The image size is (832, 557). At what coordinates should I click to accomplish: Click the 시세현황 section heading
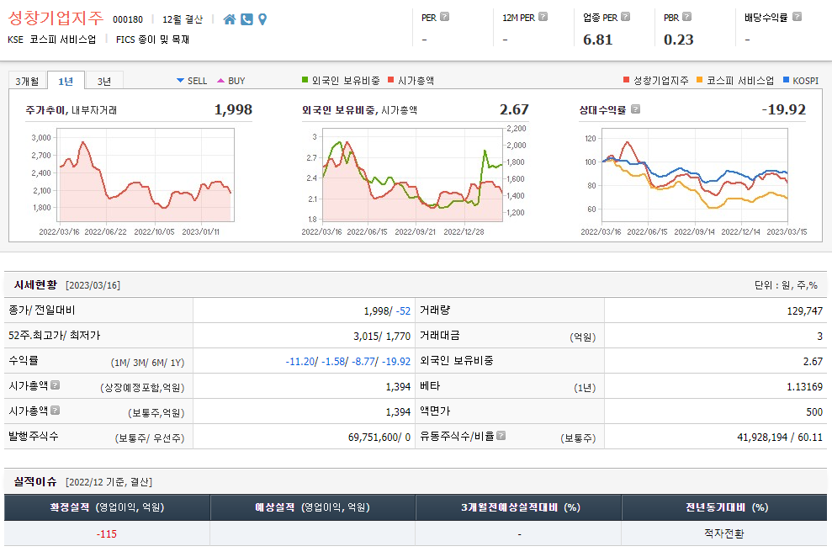tap(35, 284)
